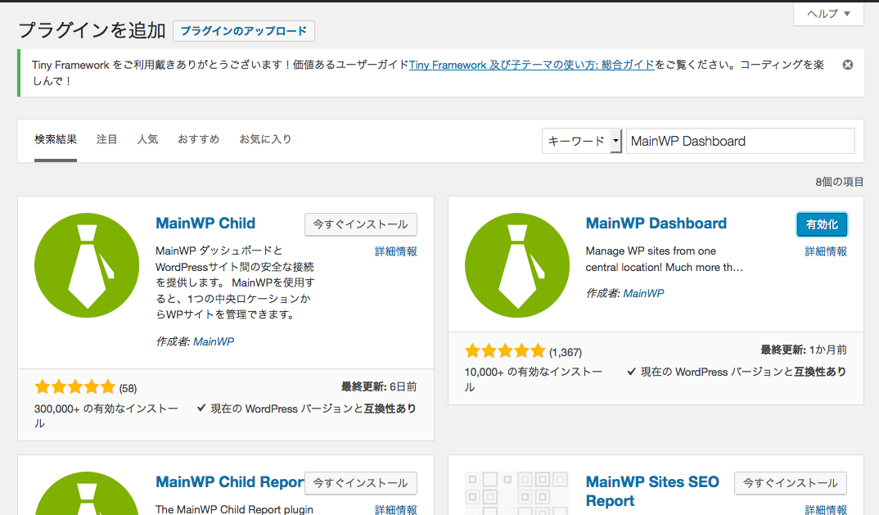Select the 検索結果 tab

click(56, 139)
